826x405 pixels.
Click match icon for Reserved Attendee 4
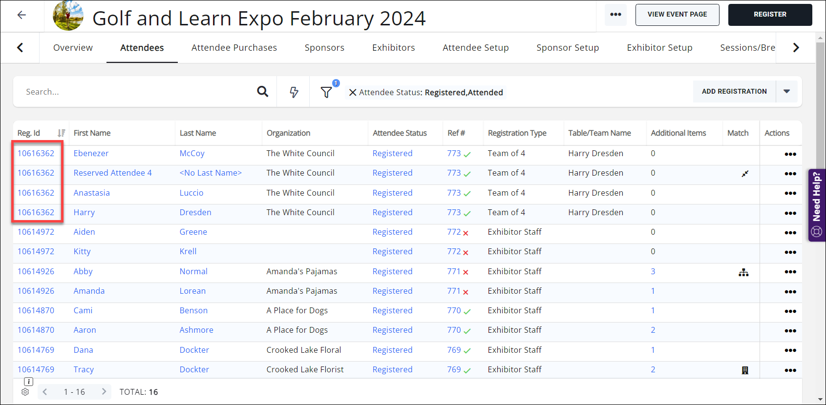pos(744,174)
